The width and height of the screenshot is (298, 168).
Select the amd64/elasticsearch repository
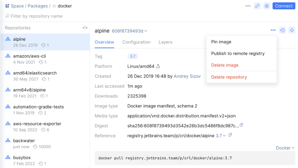coord(45,76)
